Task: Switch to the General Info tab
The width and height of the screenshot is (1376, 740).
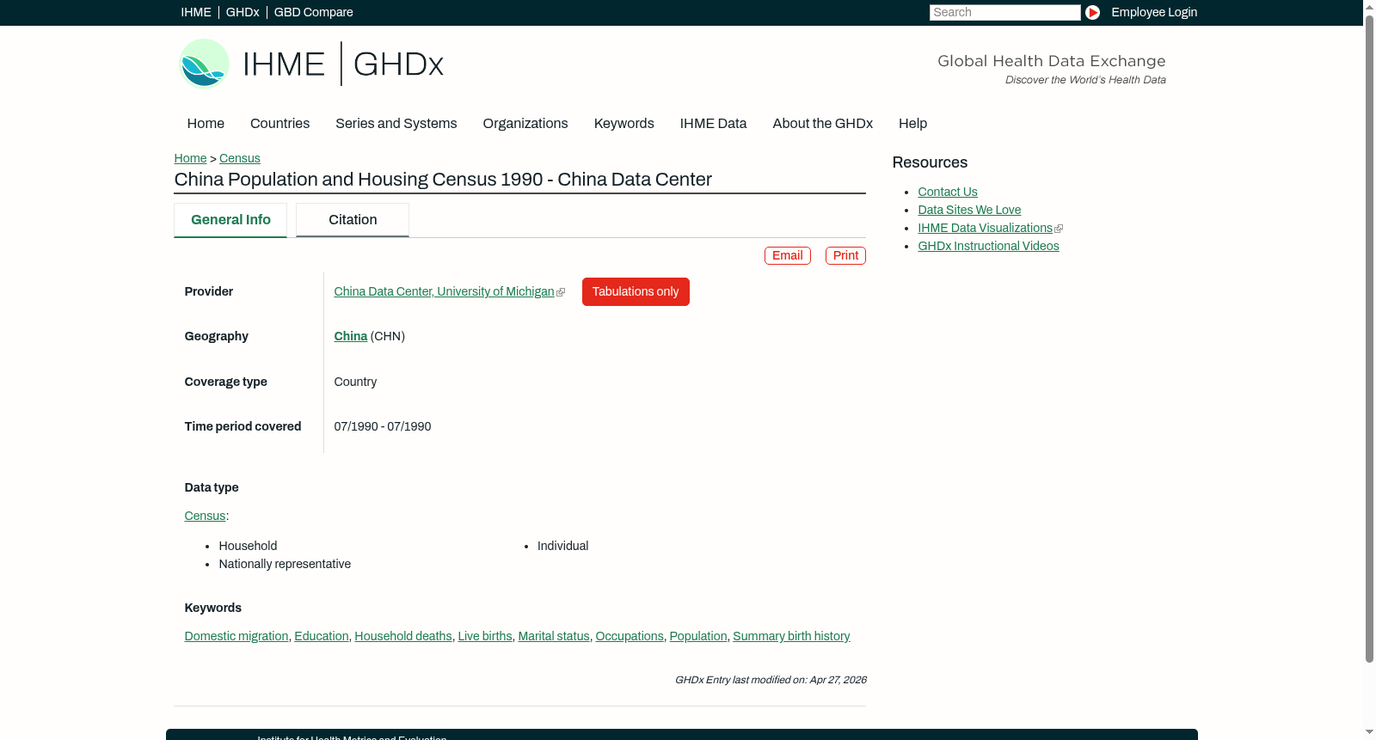Action: point(230,220)
